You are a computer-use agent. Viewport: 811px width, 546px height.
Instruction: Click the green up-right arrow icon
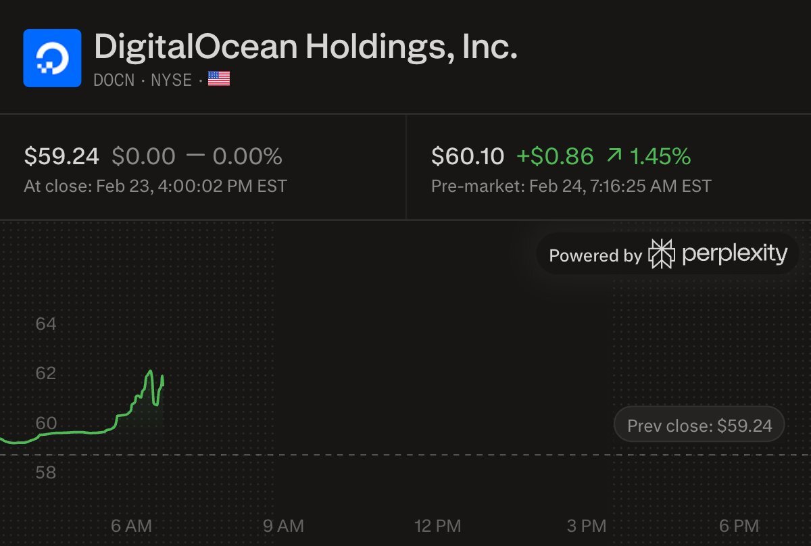(614, 157)
